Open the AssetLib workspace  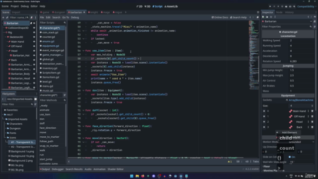coord(171,6)
